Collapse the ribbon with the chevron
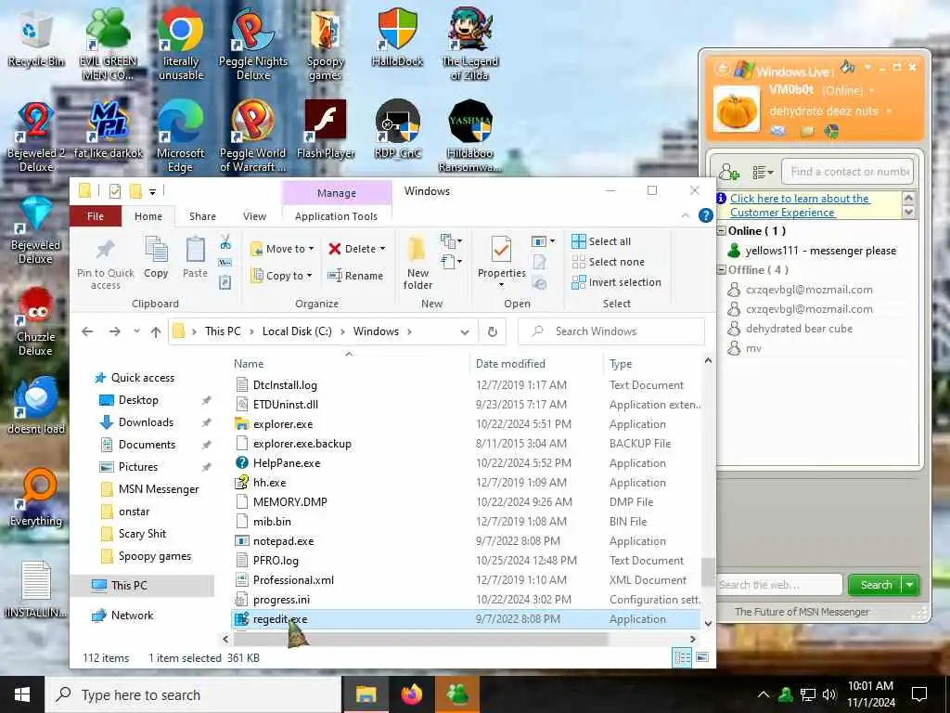Viewport: 950px width, 713px height. point(686,215)
